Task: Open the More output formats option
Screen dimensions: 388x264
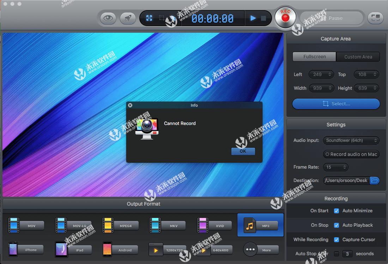Action: pyautogui.click(x=260, y=249)
